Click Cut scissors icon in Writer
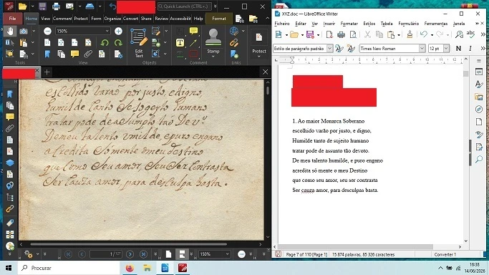Screen dimensions: 489x275 click(x=368, y=34)
